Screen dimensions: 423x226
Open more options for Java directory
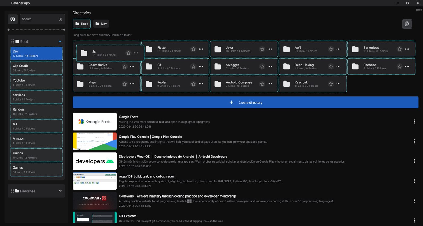coord(270,49)
